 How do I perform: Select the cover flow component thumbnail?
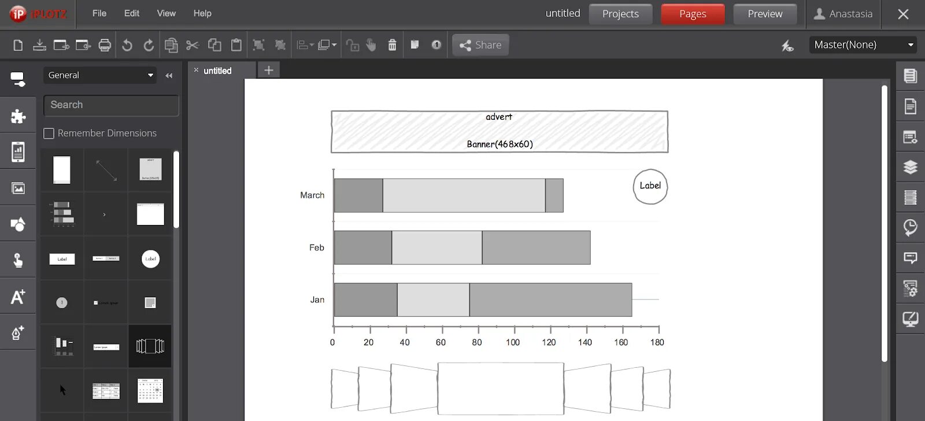pos(150,346)
